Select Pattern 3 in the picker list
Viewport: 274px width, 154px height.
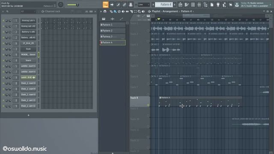pos(113,37)
